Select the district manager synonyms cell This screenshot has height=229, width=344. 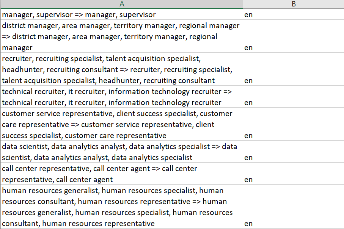121,36
